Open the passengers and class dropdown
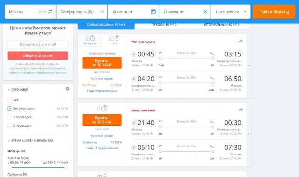 pyautogui.click(x=230, y=12)
